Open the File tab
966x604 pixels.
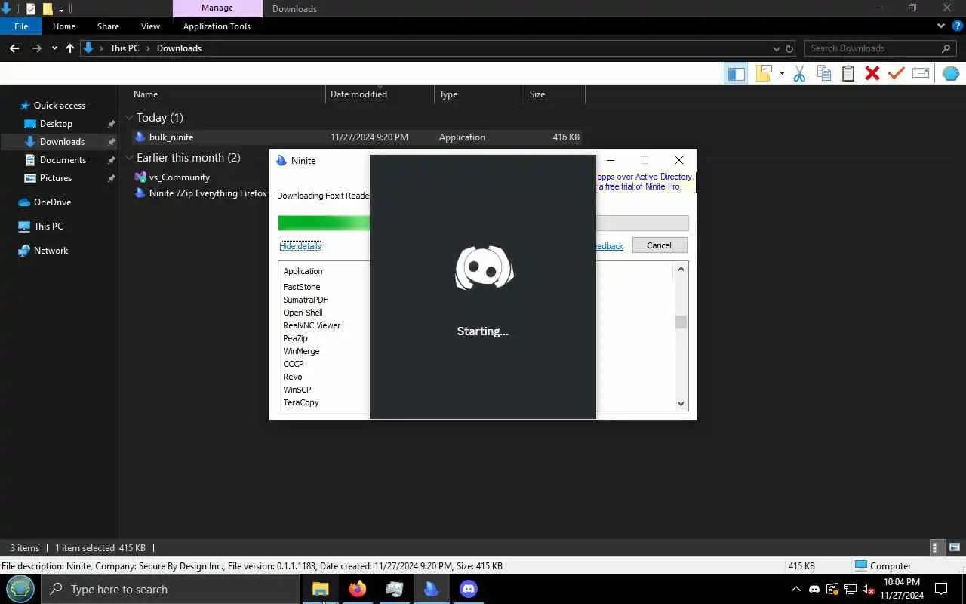(21, 26)
